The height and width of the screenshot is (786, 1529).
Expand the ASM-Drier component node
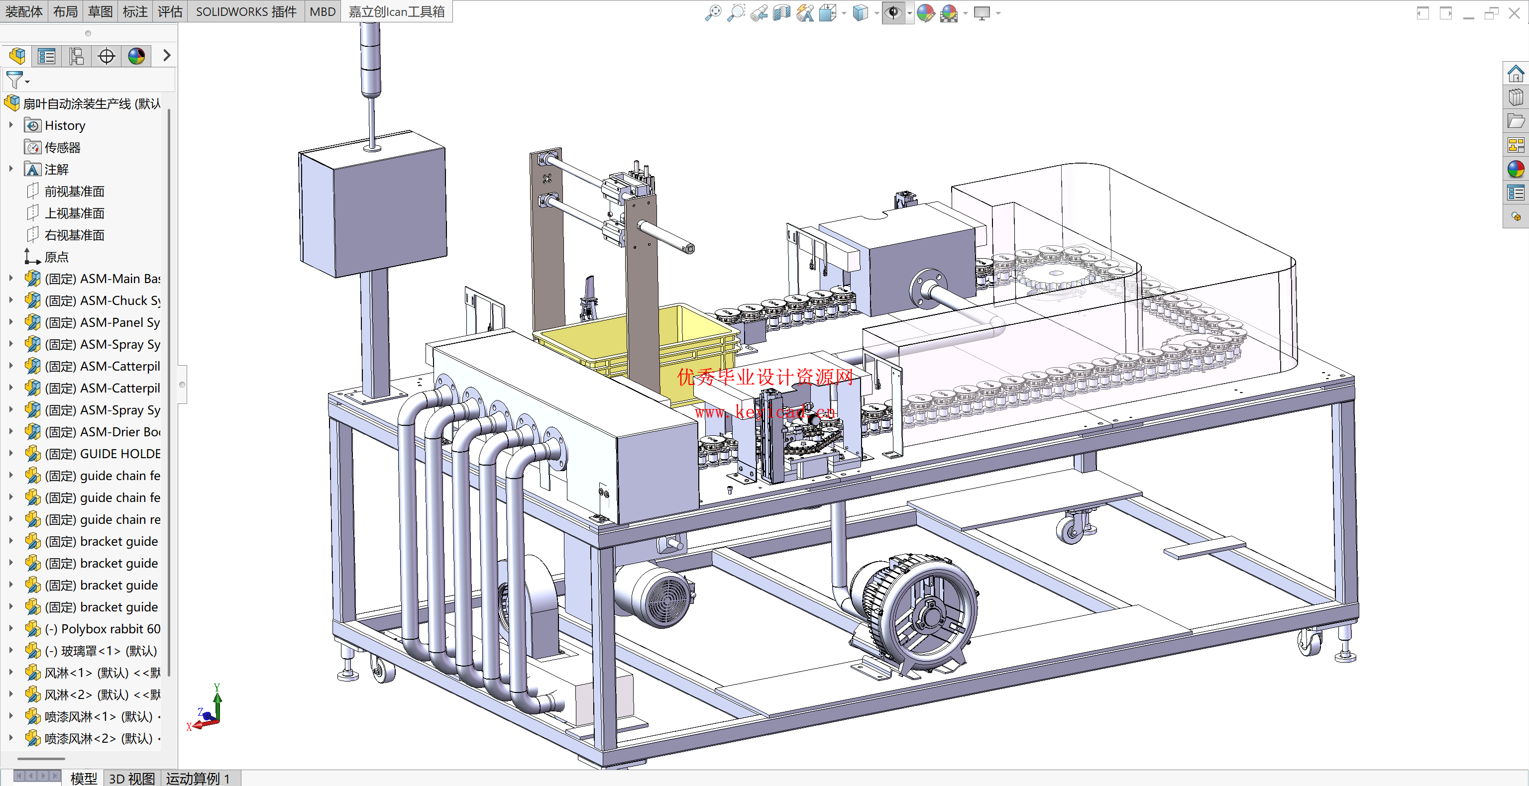10,431
